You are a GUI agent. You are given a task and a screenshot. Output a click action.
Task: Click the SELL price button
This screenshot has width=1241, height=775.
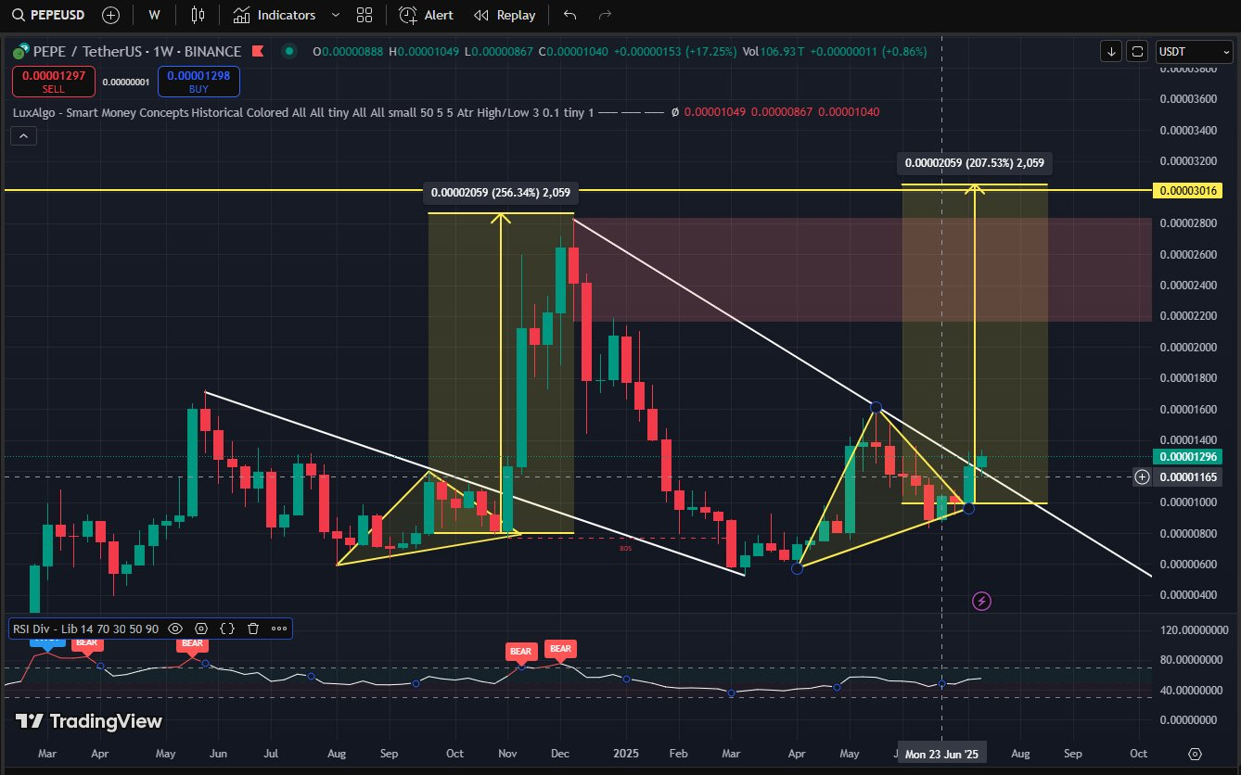(x=54, y=82)
